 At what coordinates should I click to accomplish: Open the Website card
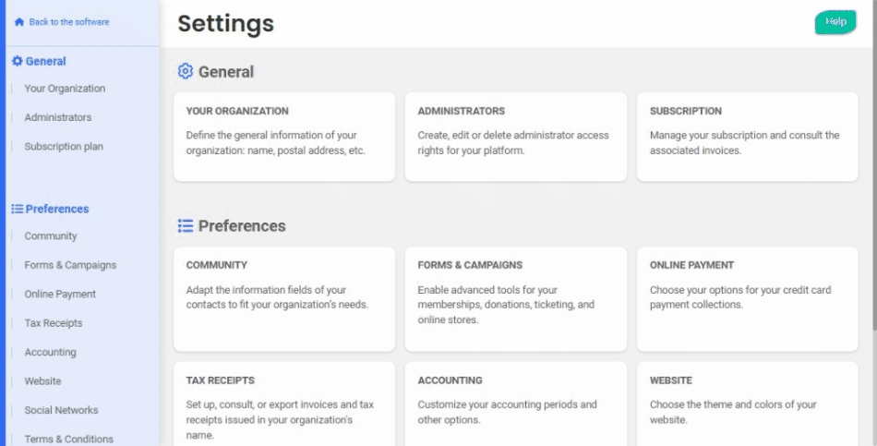pos(747,404)
